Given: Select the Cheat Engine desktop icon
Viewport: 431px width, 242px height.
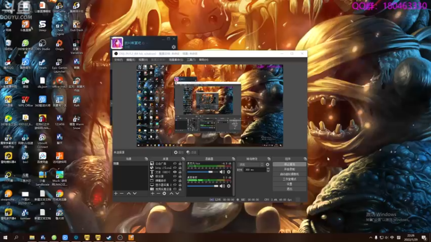Looking at the screenshot, I should pyautogui.click(x=59, y=29).
